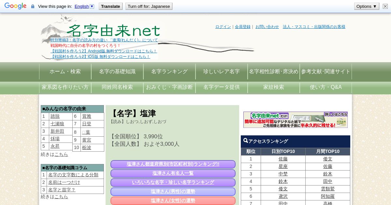Image resolution: width=391 pixels, height=205 pixels.
Task: Turn off translation for Japanese
Action: [149, 6]
